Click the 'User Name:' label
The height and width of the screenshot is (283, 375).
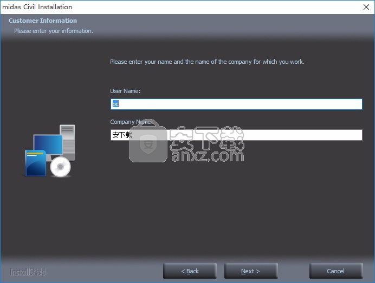point(125,91)
